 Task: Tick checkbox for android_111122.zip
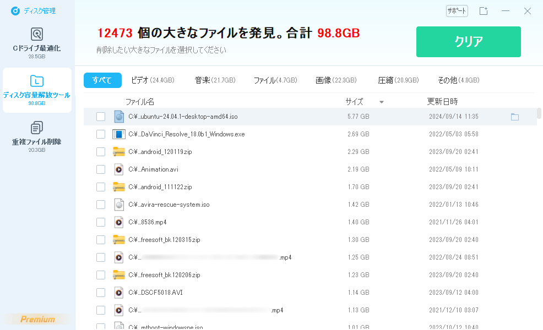101,187
